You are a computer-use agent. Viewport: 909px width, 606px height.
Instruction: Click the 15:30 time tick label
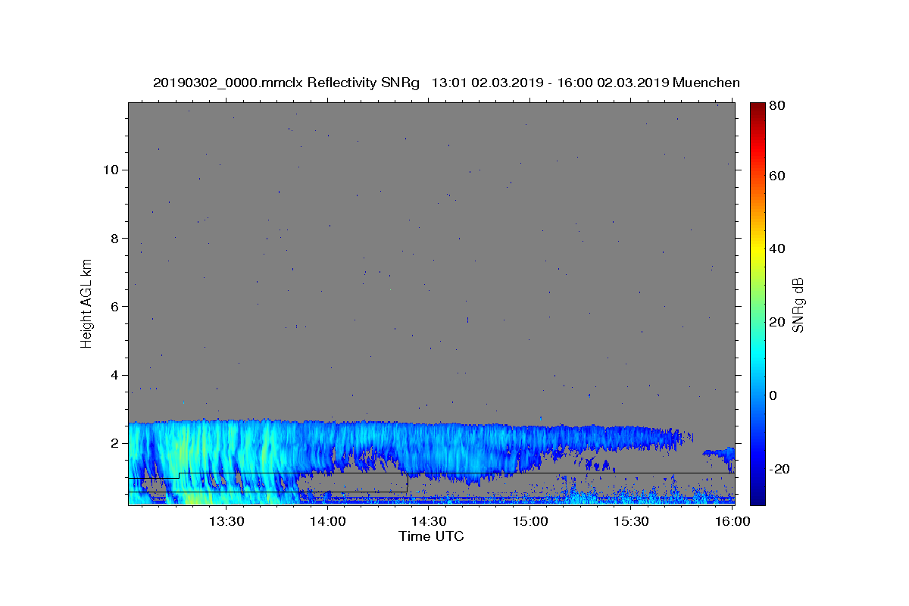(x=632, y=521)
